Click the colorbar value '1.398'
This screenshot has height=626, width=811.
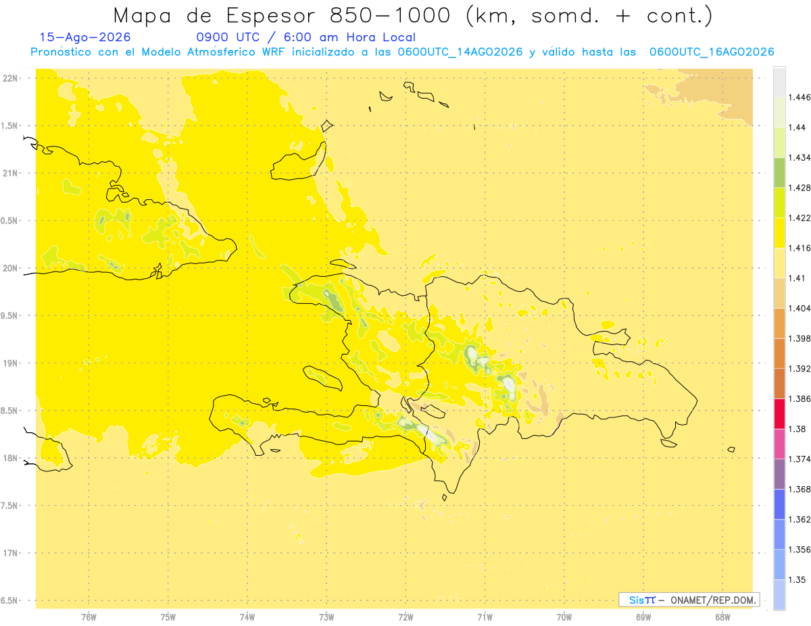800,338
